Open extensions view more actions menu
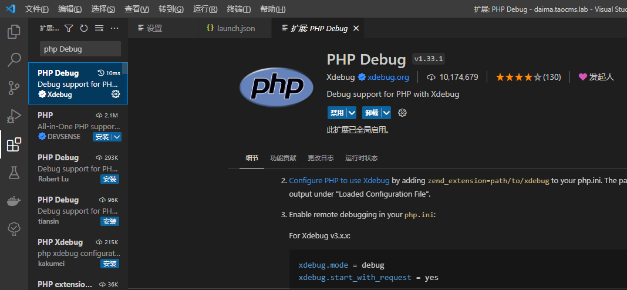This screenshot has width=627, height=290. click(114, 28)
